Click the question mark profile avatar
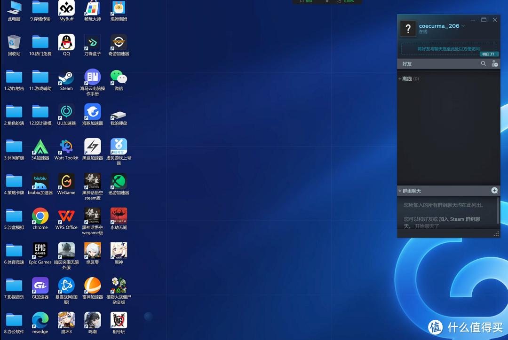 [x=408, y=29]
